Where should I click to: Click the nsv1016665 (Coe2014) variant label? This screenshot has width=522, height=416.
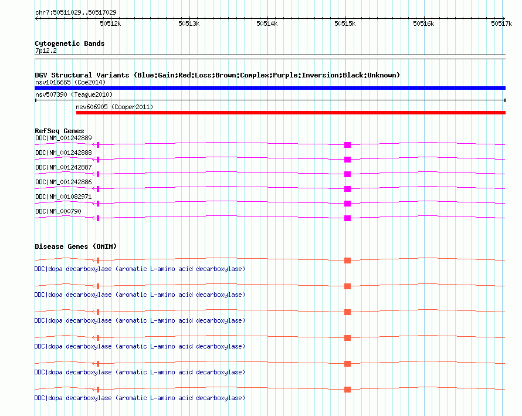coord(70,82)
